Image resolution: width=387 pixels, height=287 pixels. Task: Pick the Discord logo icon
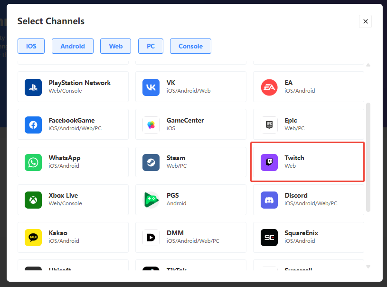pyautogui.click(x=269, y=200)
